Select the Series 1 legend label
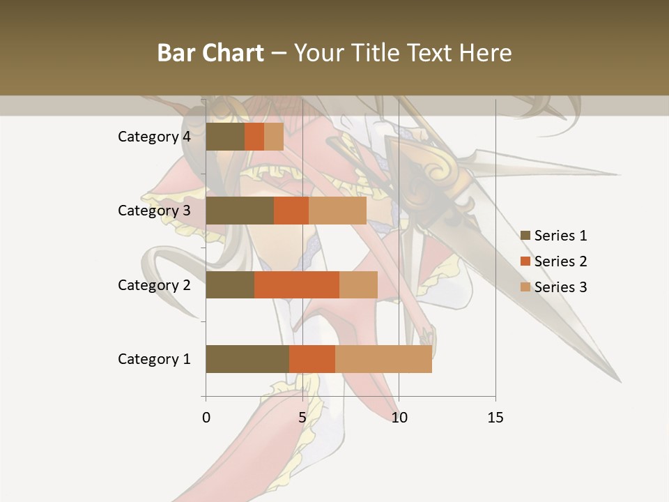Image resolution: width=669 pixels, height=502 pixels. pyautogui.click(x=560, y=235)
